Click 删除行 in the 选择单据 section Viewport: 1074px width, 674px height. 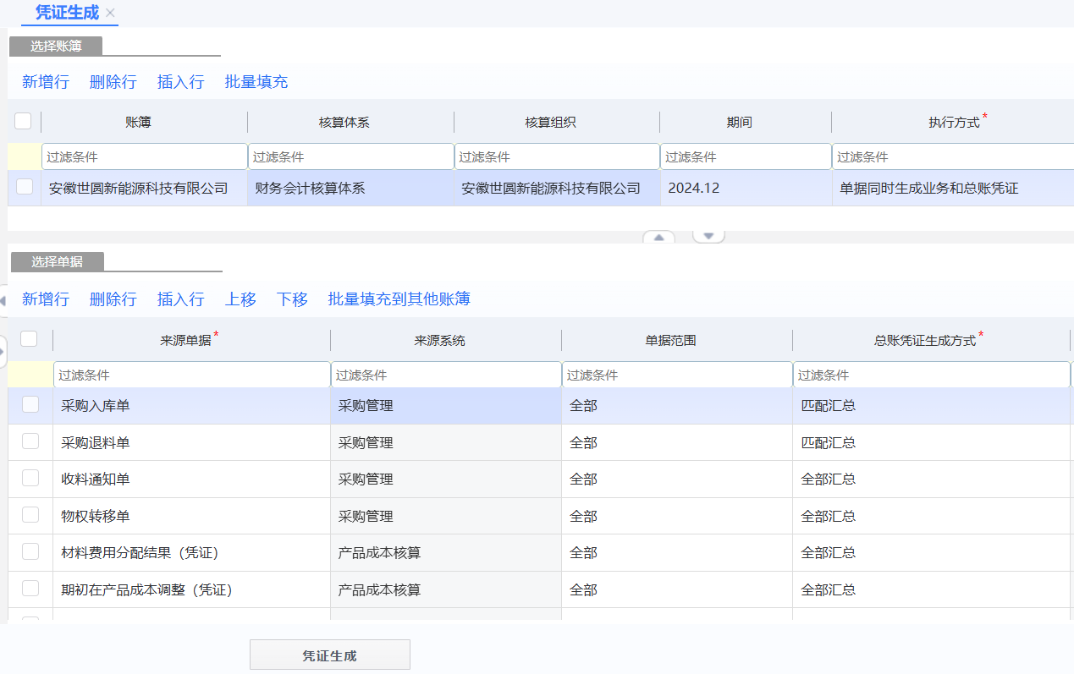(x=113, y=299)
